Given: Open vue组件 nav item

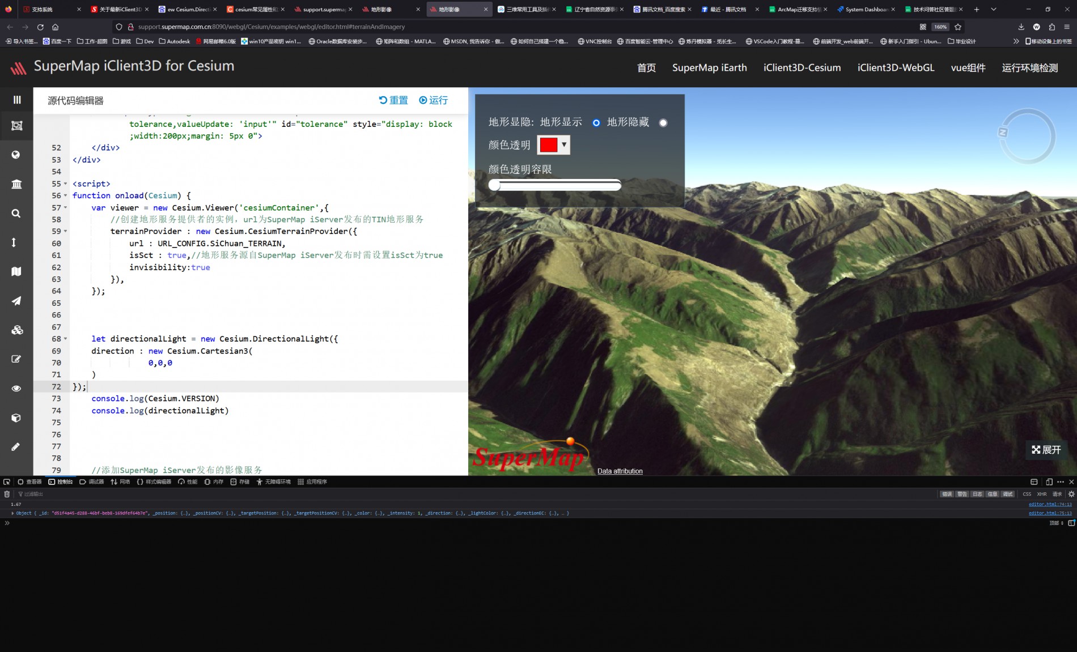Looking at the screenshot, I should (968, 68).
